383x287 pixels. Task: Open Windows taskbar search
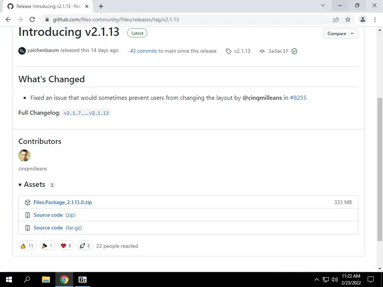coord(27,280)
